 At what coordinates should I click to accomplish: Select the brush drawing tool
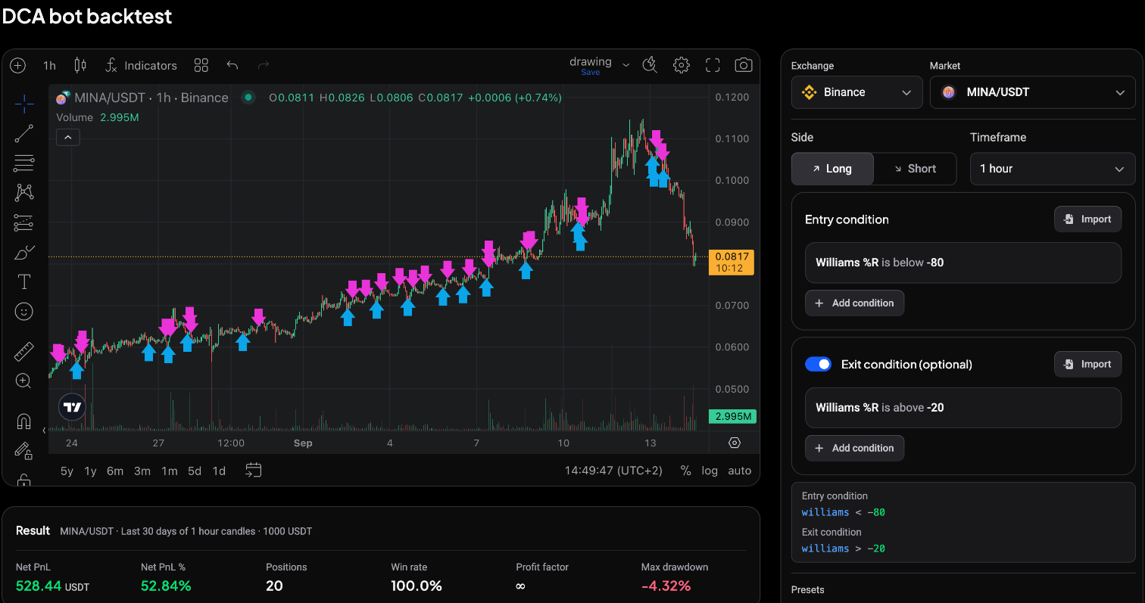point(24,252)
